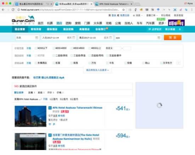Sort results by 星级
Viewport: 195px width, 155px height.
pyautogui.click(x=41, y=92)
